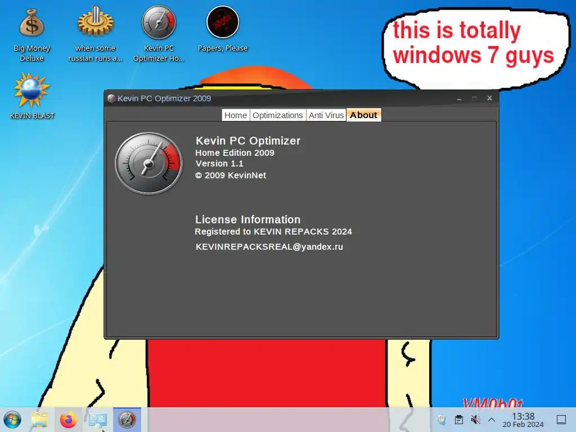Click 'Home Edition 2009' text
Viewport: 576px width, 432px height.
[x=235, y=153]
